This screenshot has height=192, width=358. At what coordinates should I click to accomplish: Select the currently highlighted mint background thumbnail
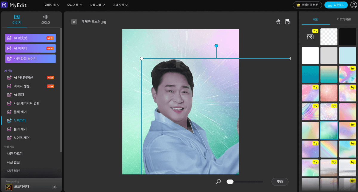(329, 130)
